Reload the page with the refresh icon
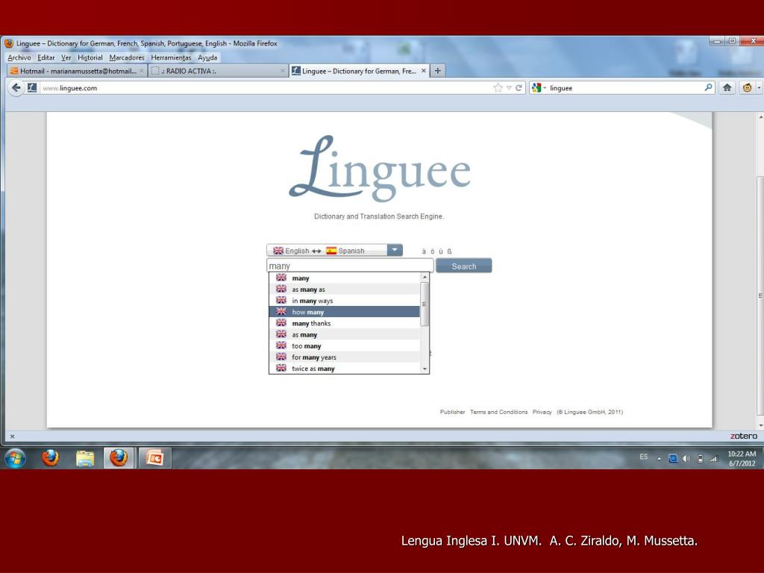 [519, 88]
